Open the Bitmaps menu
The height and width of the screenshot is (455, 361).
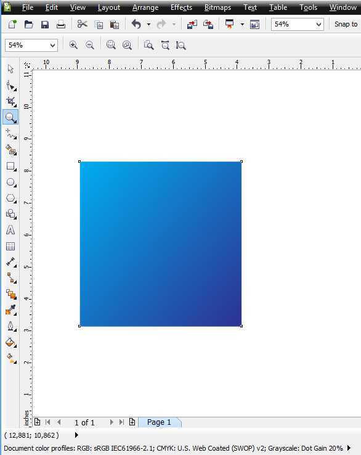[x=217, y=7]
